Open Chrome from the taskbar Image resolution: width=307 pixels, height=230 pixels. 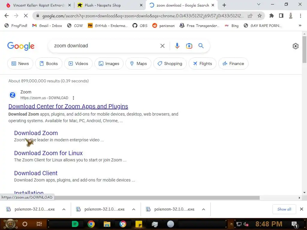coord(91,224)
